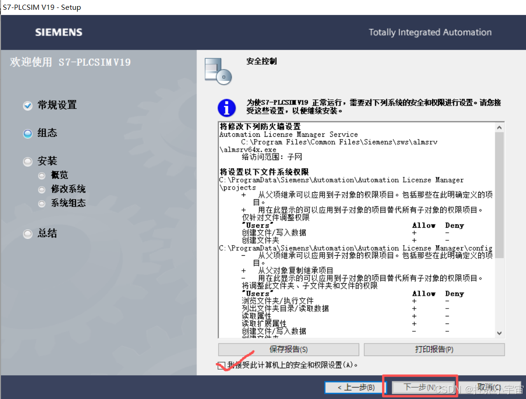526x399 pixels.
Task: Click the 网络访问范围: 子网 line
Action: click(272, 157)
